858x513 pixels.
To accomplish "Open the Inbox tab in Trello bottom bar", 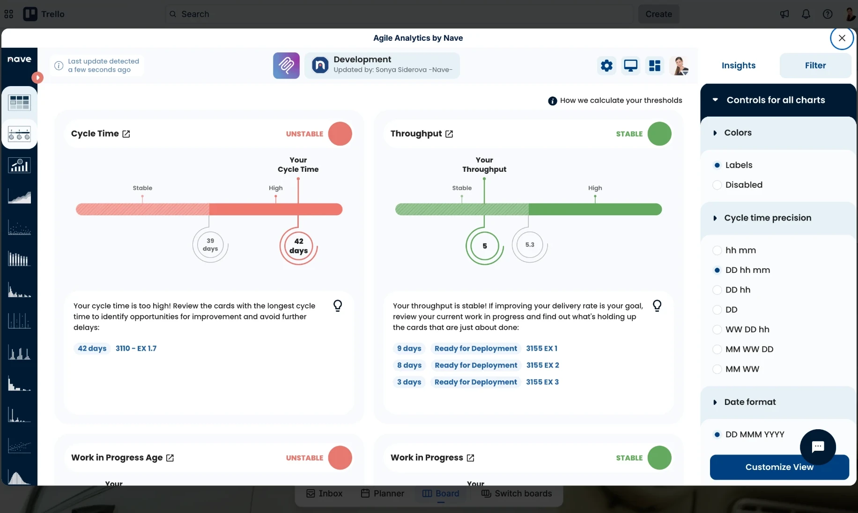I will (x=325, y=493).
